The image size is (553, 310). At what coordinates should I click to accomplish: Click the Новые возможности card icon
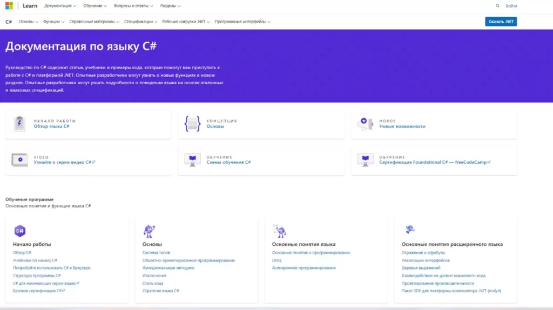coord(365,124)
